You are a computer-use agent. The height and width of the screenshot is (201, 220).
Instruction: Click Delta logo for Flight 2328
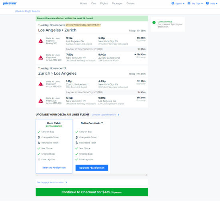(41, 101)
